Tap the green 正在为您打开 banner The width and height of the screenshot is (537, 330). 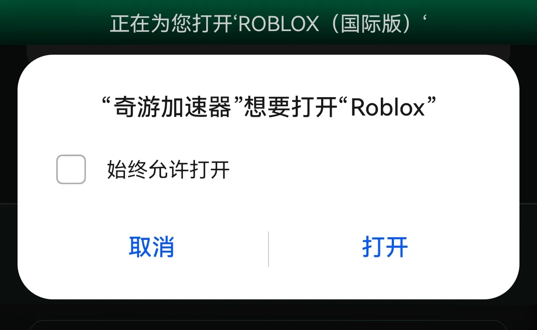(x=268, y=22)
